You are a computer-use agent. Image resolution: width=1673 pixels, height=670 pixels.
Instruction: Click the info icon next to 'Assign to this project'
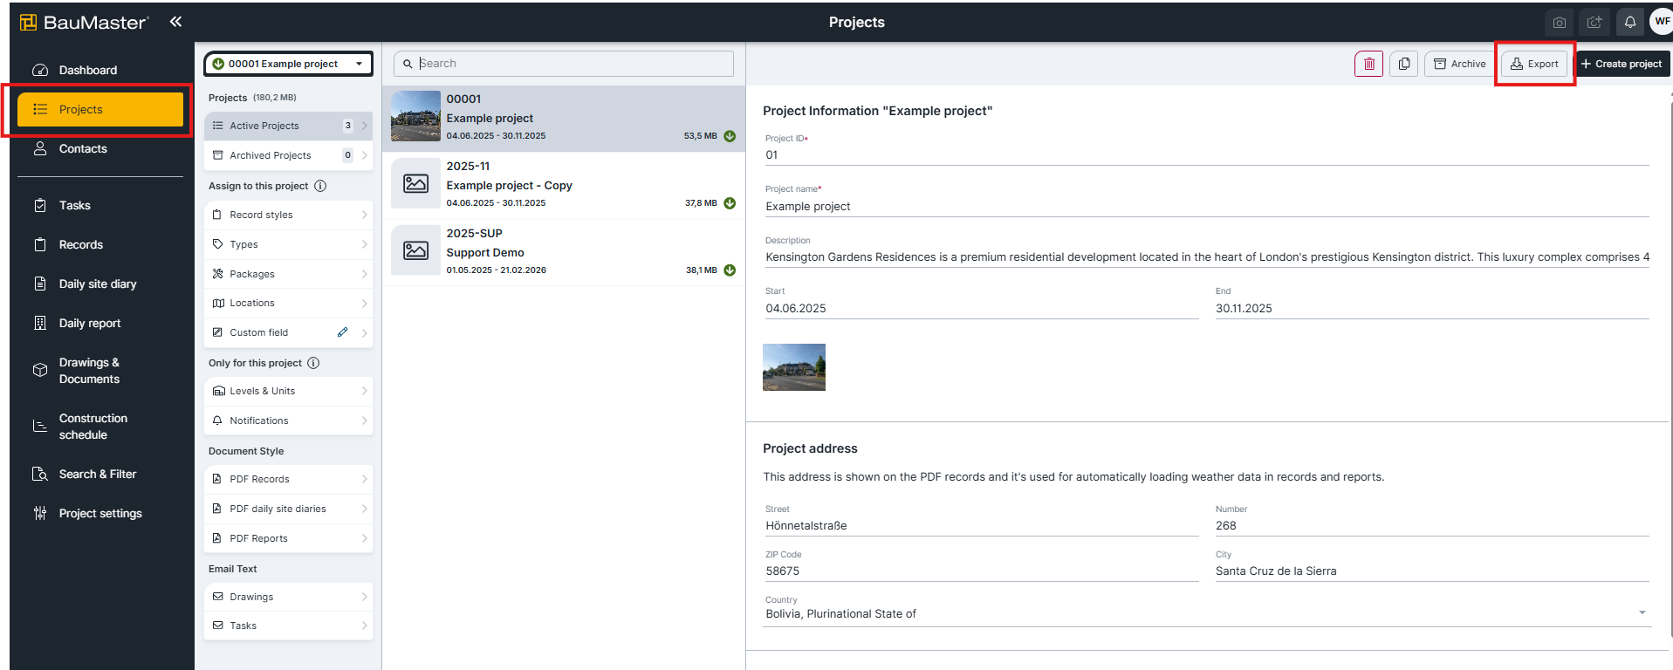320,186
